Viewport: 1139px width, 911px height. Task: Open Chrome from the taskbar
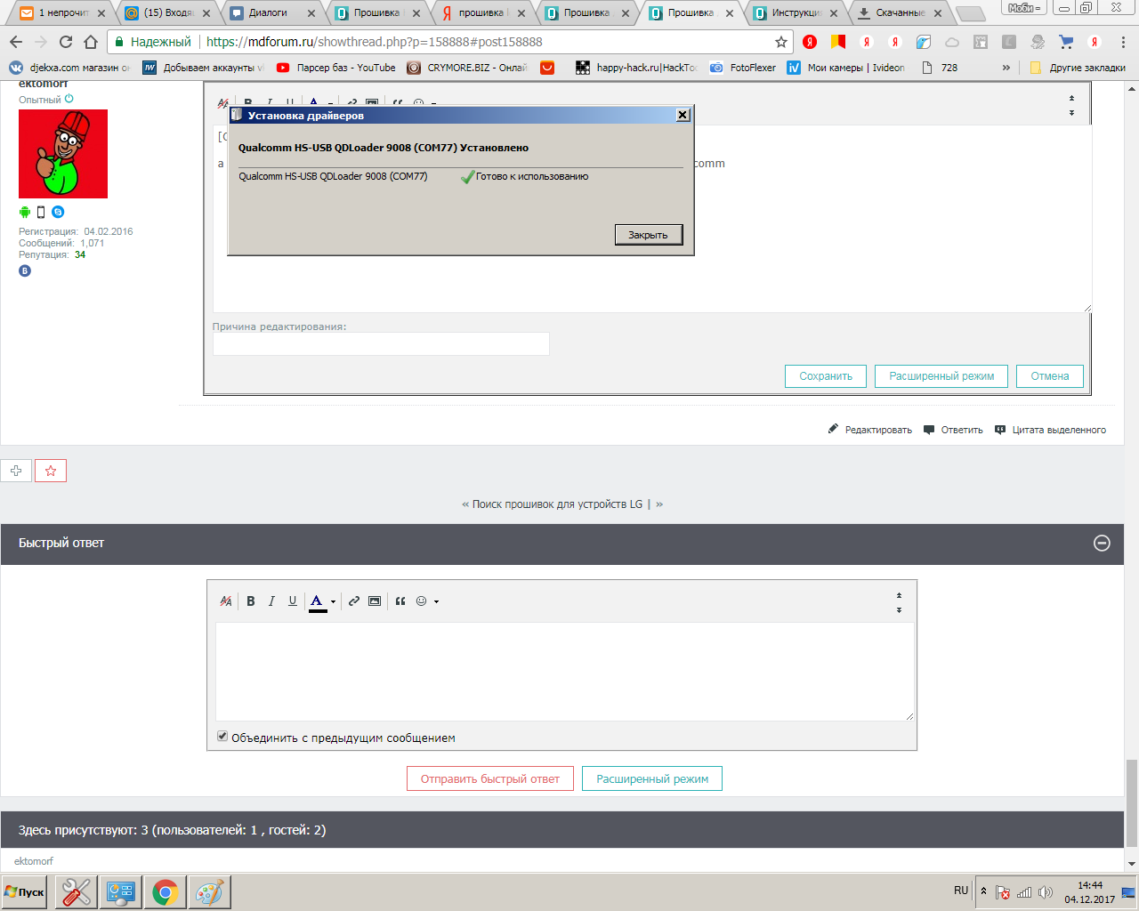(165, 892)
